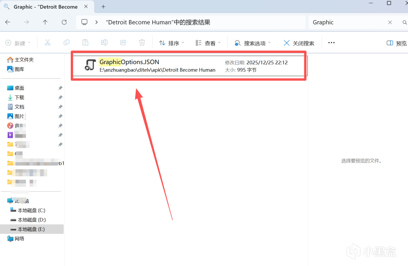Open the 搜索选项 search options menu

point(253,43)
